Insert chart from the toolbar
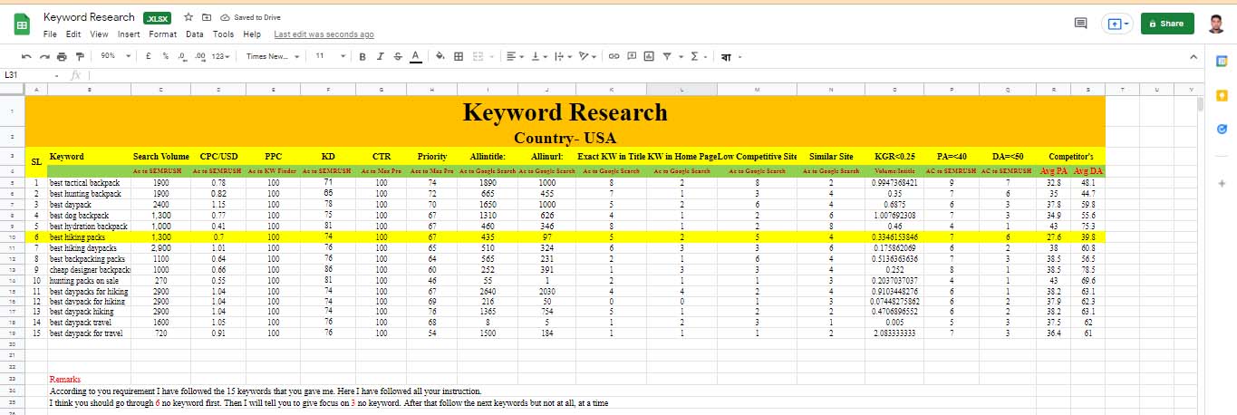 [649, 56]
